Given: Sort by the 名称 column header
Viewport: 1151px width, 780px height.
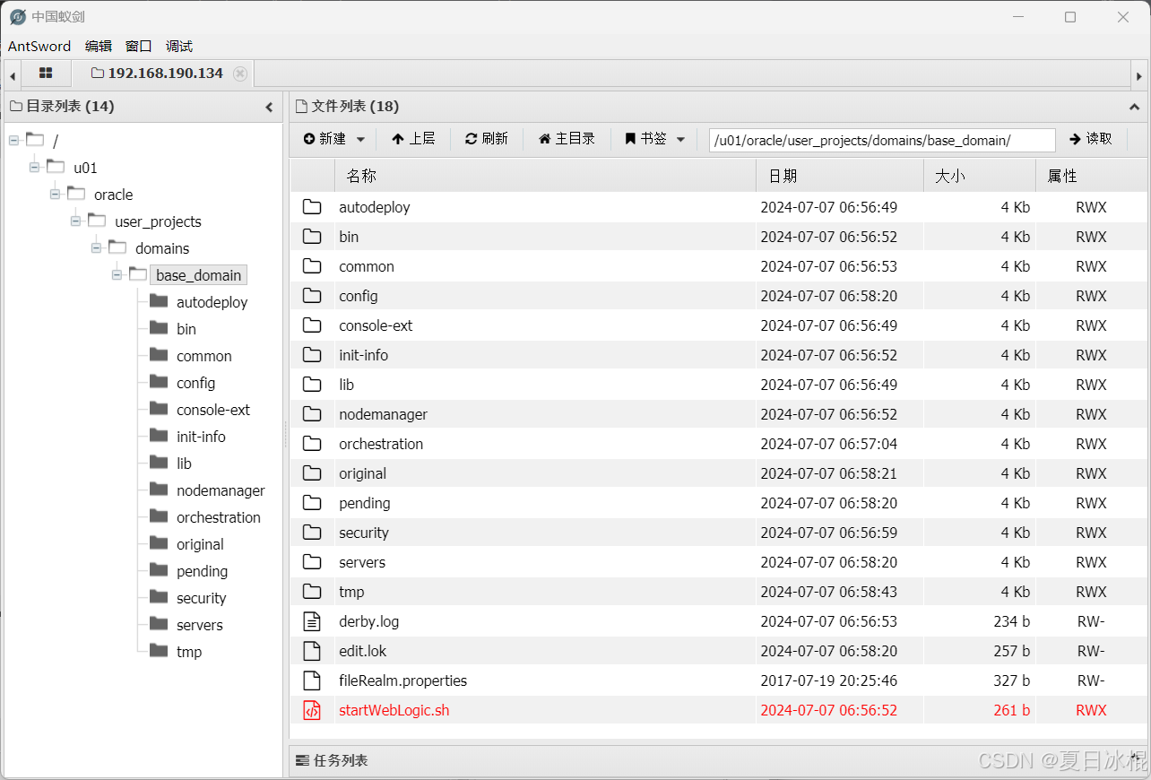Looking at the screenshot, I should 545,177.
